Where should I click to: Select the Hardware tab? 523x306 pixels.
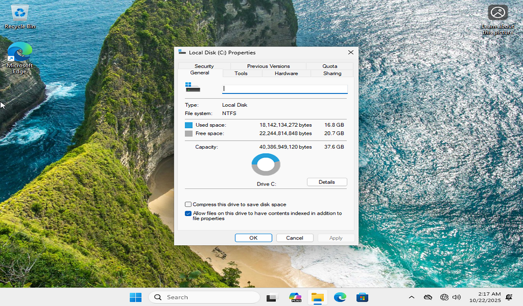coord(286,74)
